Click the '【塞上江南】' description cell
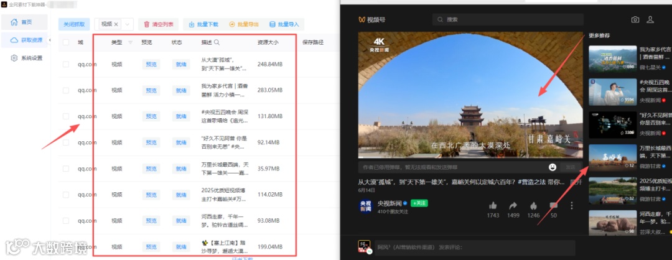The height and width of the screenshot is (260, 672). [225, 247]
